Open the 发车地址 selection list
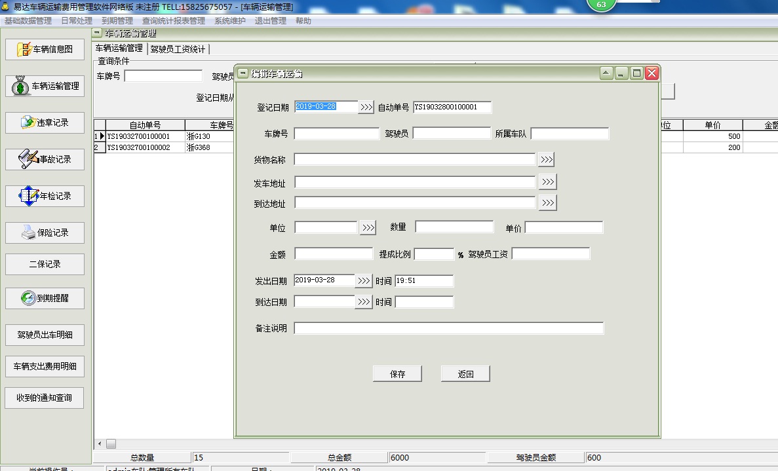 pyautogui.click(x=547, y=181)
